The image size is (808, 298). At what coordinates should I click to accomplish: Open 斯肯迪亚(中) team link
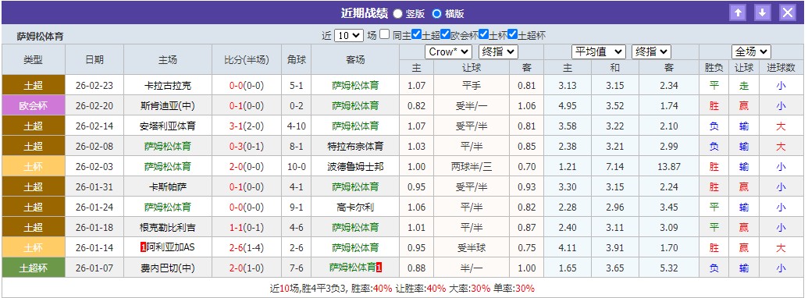click(x=168, y=106)
